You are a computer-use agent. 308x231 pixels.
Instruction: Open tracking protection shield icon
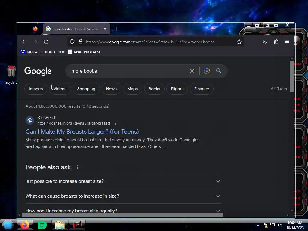coord(72,42)
